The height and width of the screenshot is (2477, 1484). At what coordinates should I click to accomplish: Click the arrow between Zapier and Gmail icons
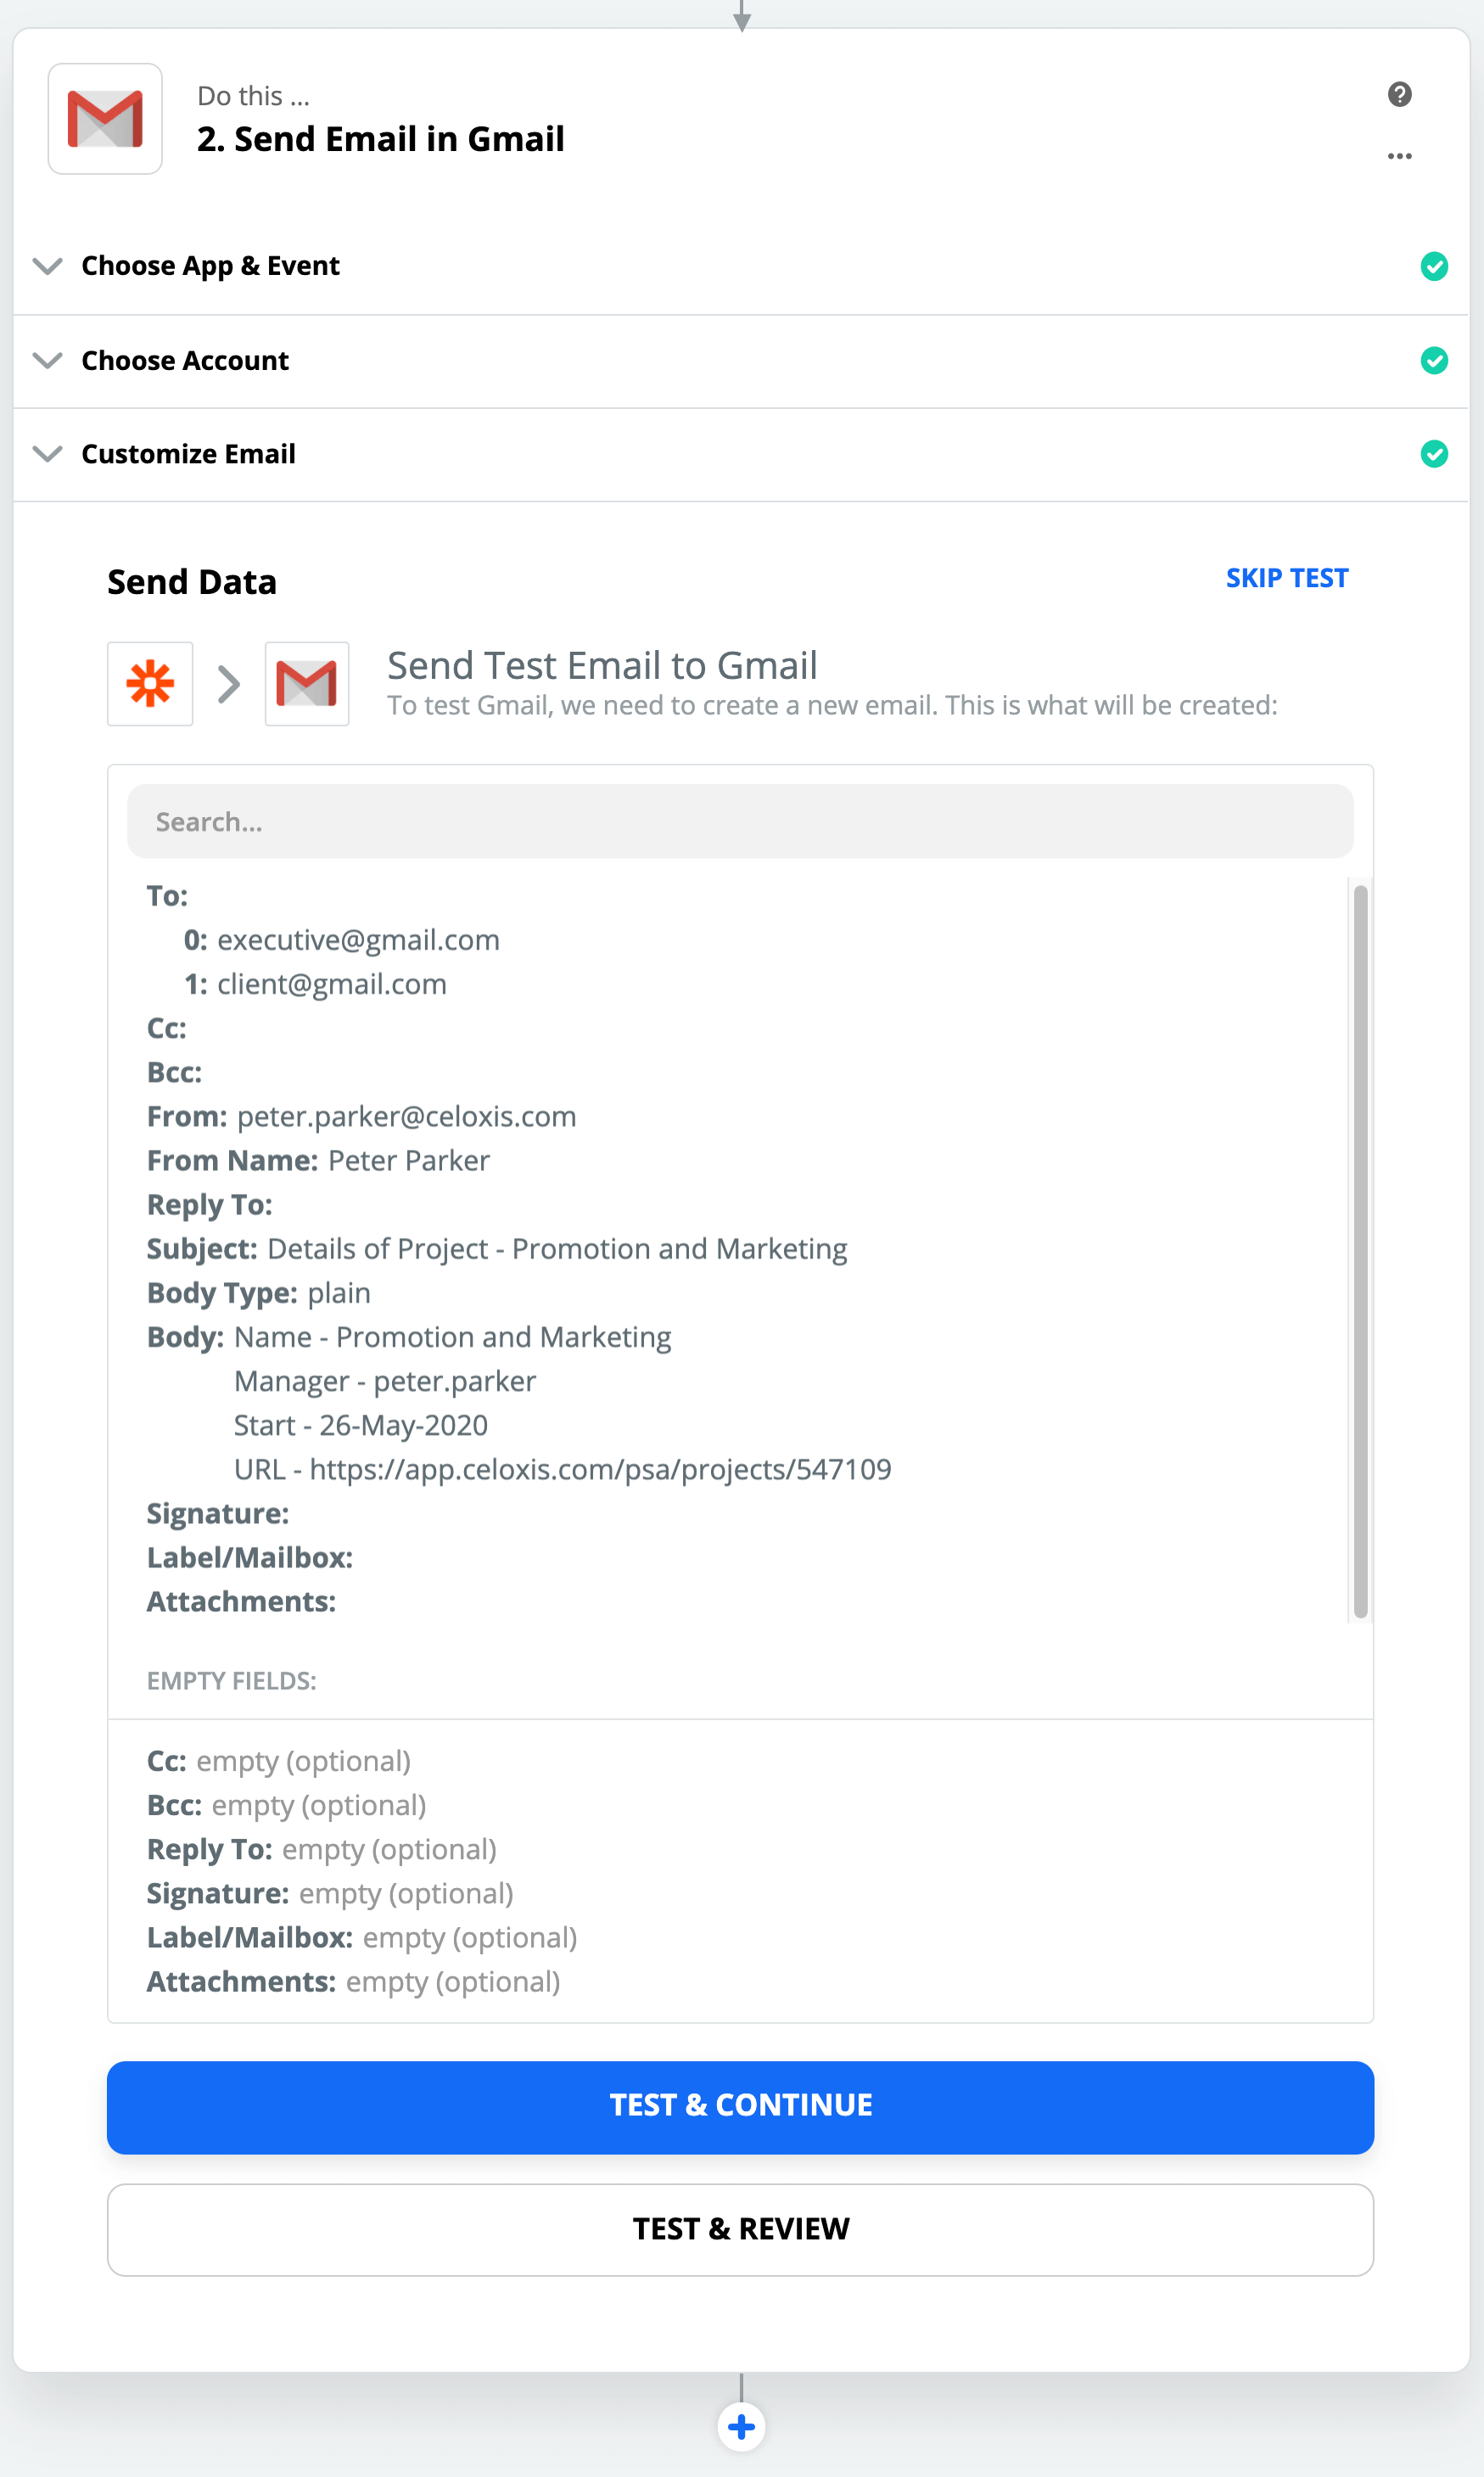pyautogui.click(x=229, y=684)
